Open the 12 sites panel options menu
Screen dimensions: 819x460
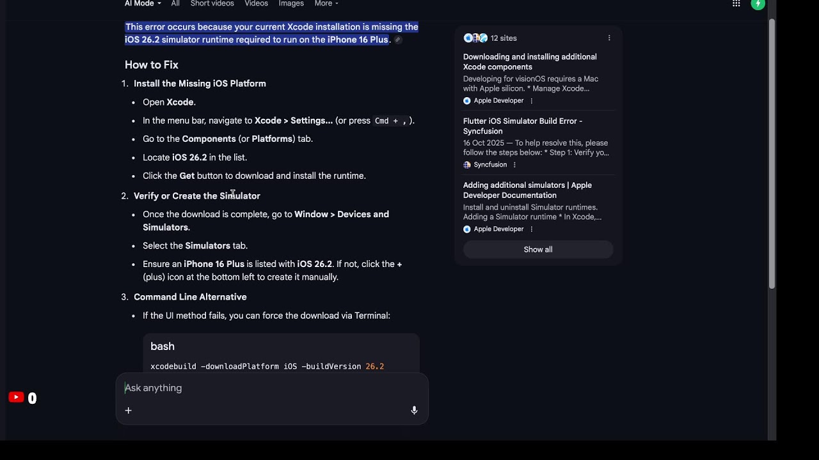609,38
